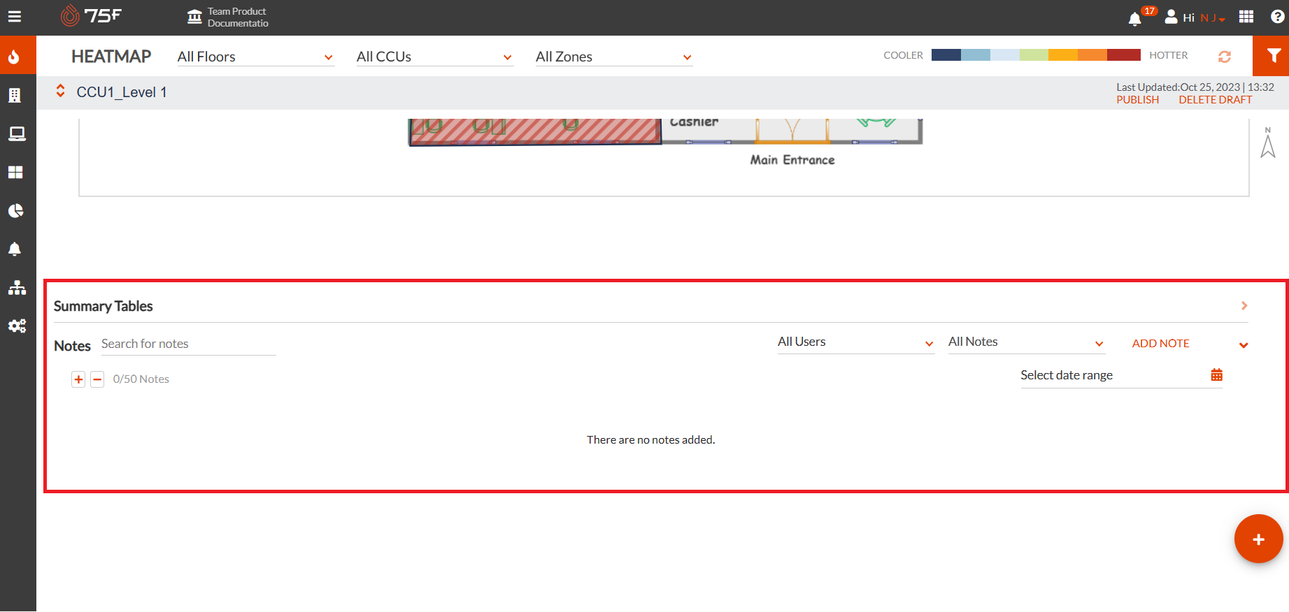This screenshot has width=1289, height=612.
Task: Click the dark red hotter swatch
Action: (x=1123, y=55)
